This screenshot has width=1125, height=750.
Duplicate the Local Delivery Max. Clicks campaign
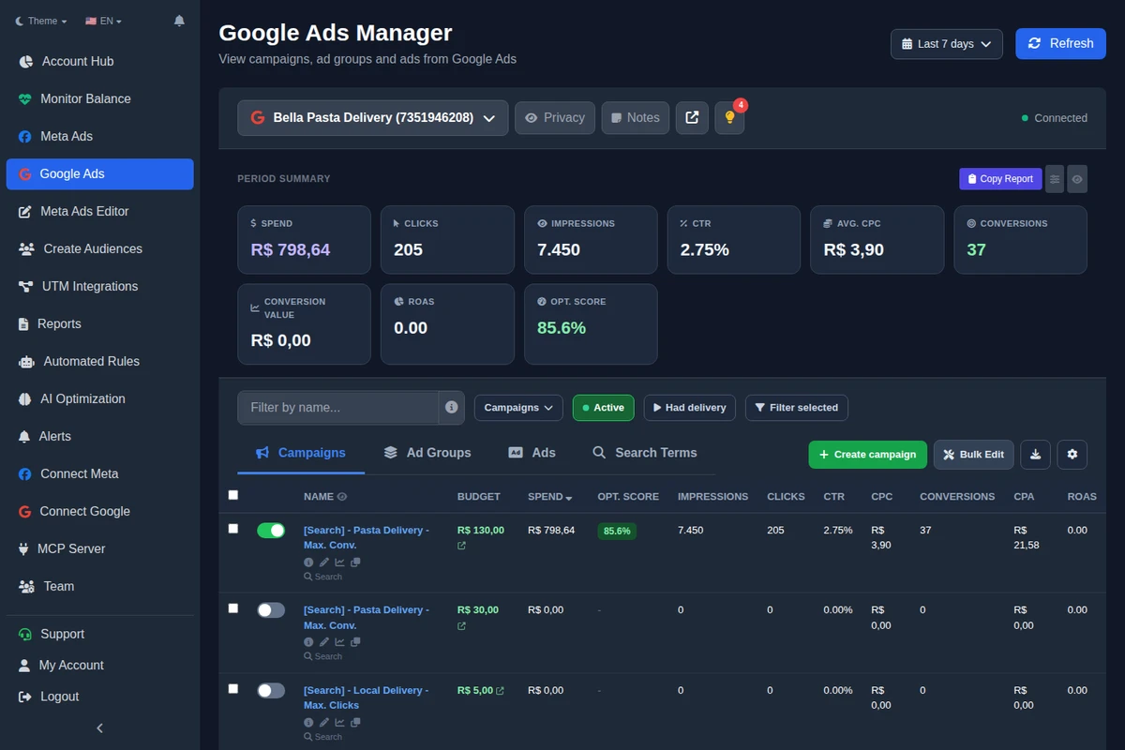[x=355, y=723]
